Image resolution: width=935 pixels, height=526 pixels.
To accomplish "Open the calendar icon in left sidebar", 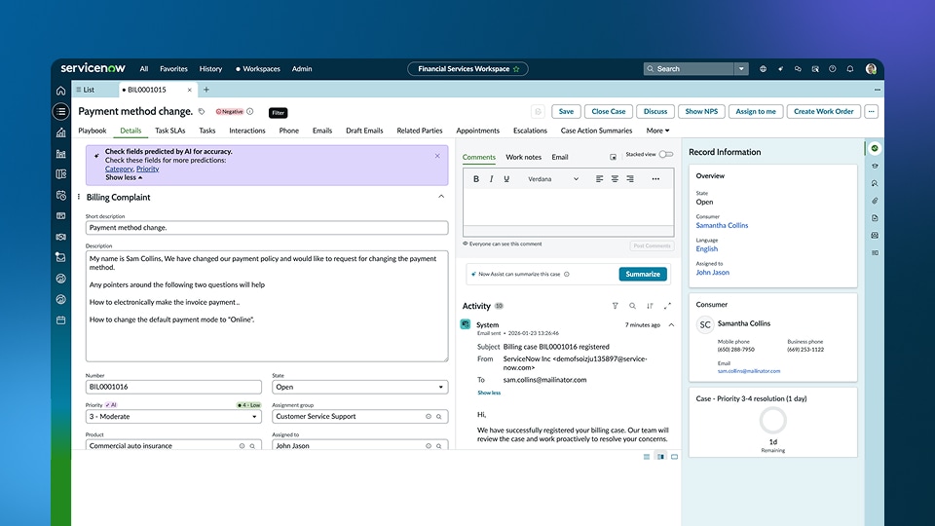I will [x=60, y=320].
